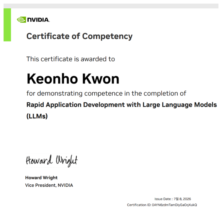Click the NVIDIA eye logo icon
Viewport: 221px width, 211px height.
click(x=21, y=20)
